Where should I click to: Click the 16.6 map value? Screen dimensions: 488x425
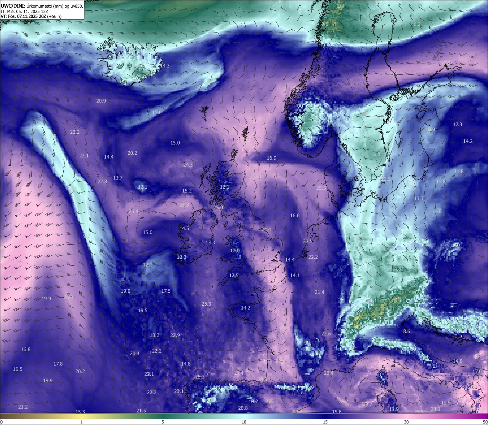[295, 215]
